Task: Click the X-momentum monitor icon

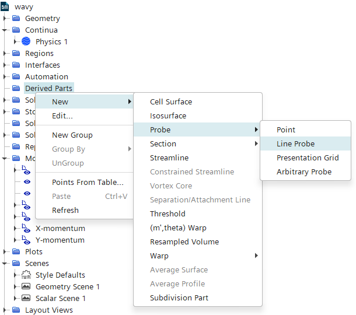Action: (x=26, y=228)
